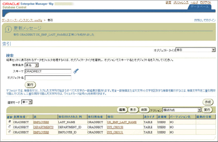Open the UK_EMP_LAST_NAME index link

122,122
